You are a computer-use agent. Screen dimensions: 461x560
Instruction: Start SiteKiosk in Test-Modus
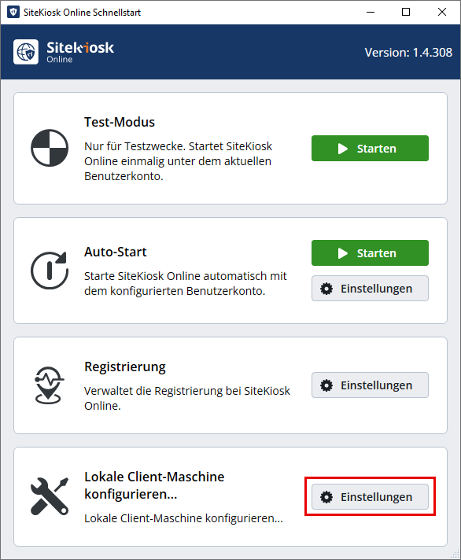tap(370, 148)
